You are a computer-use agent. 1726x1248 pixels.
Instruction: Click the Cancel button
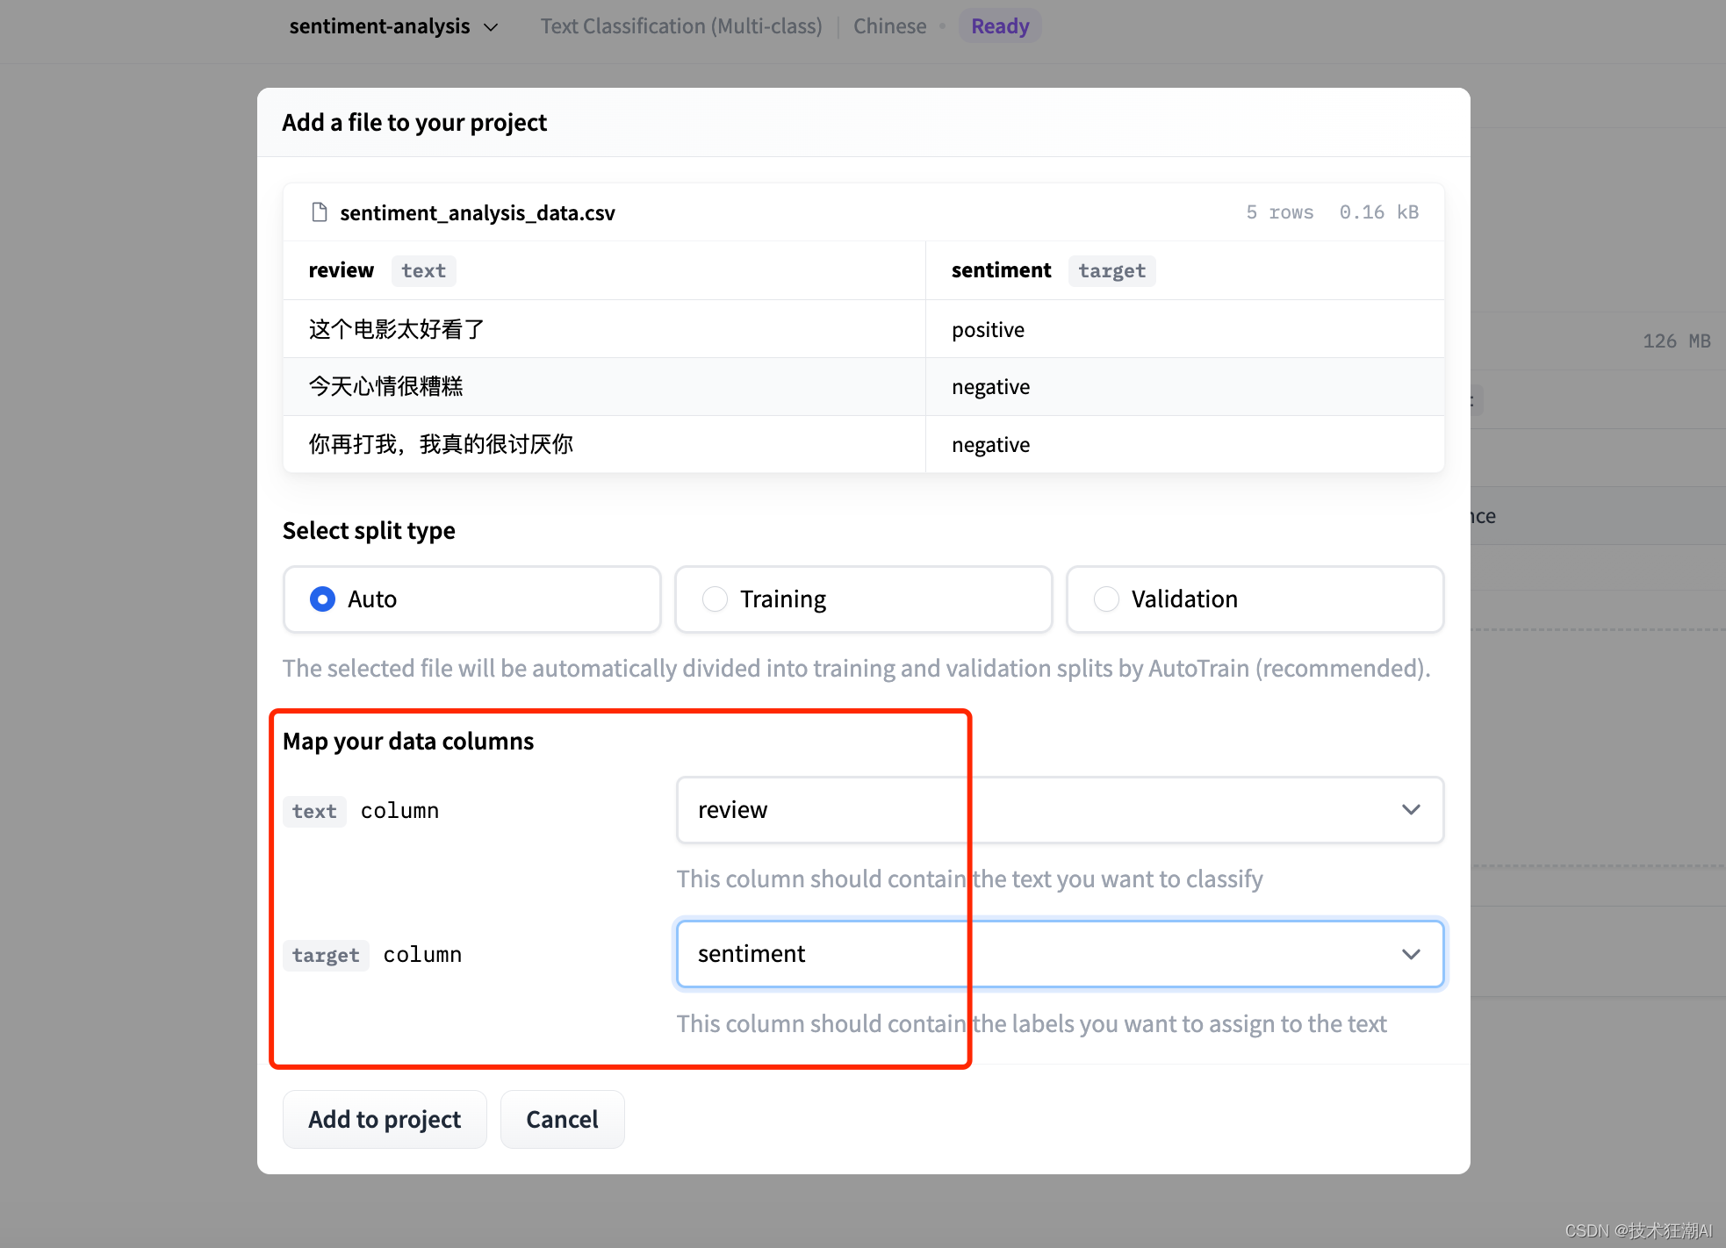click(562, 1119)
